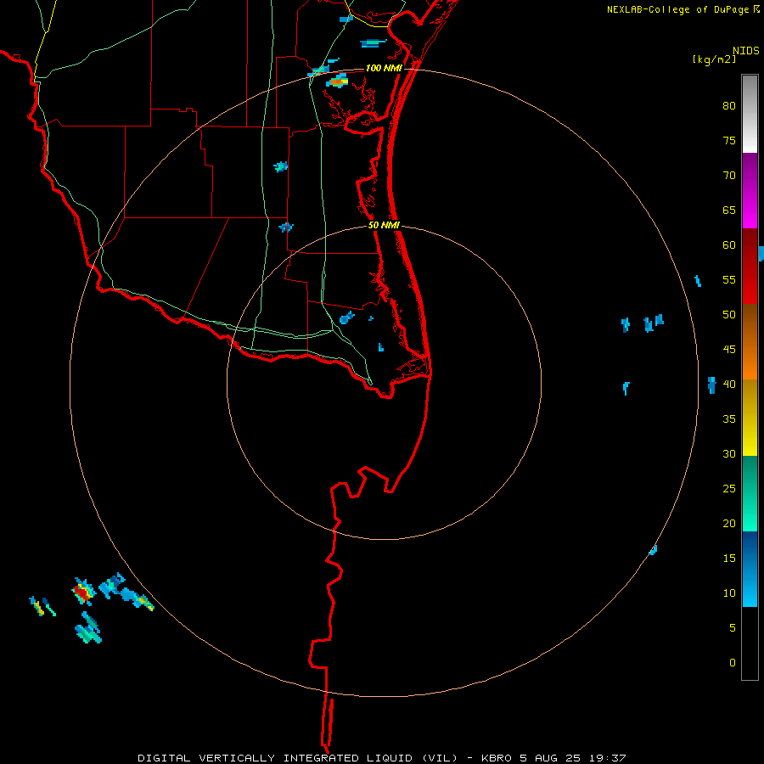
Task: Select the brown band beside the 50 label
Action: pyautogui.click(x=750, y=322)
